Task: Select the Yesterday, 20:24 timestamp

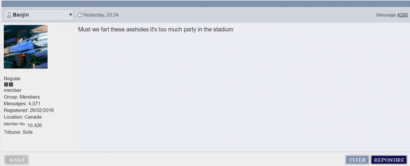Action: pyautogui.click(x=101, y=15)
